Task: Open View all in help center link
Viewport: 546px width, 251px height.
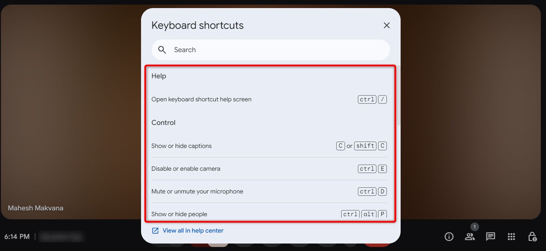Action: pyautogui.click(x=193, y=231)
